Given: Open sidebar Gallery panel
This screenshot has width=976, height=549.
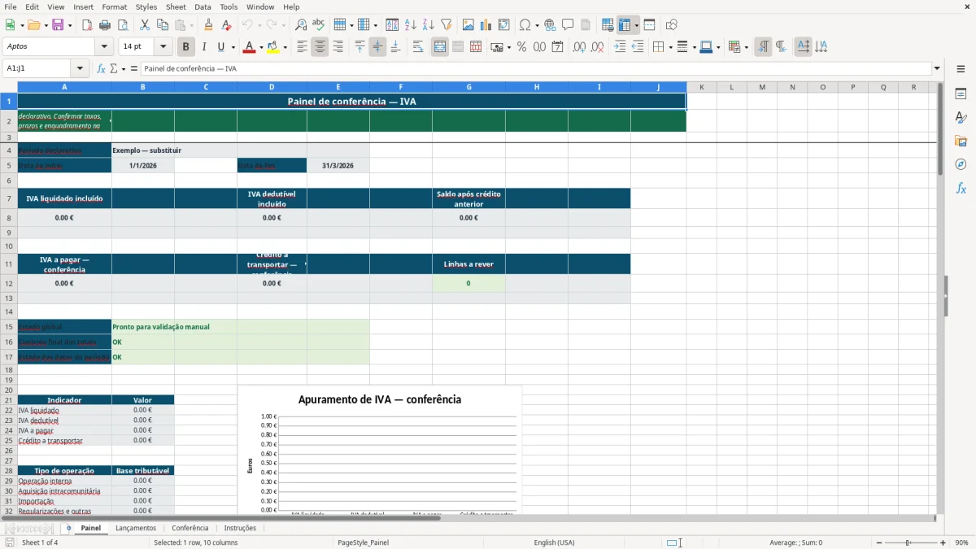Looking at the screenshot, I should click(x=961, y=141).
